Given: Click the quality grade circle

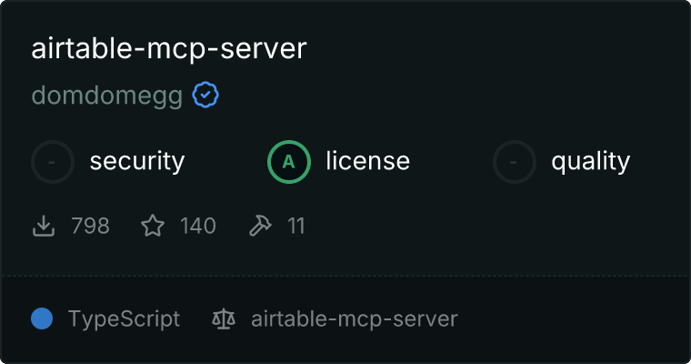Looking at the screenshot, I should (x=515, y=162).
